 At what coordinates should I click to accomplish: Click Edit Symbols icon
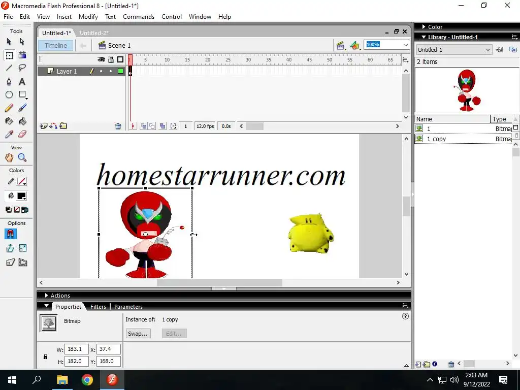[355, 45]
